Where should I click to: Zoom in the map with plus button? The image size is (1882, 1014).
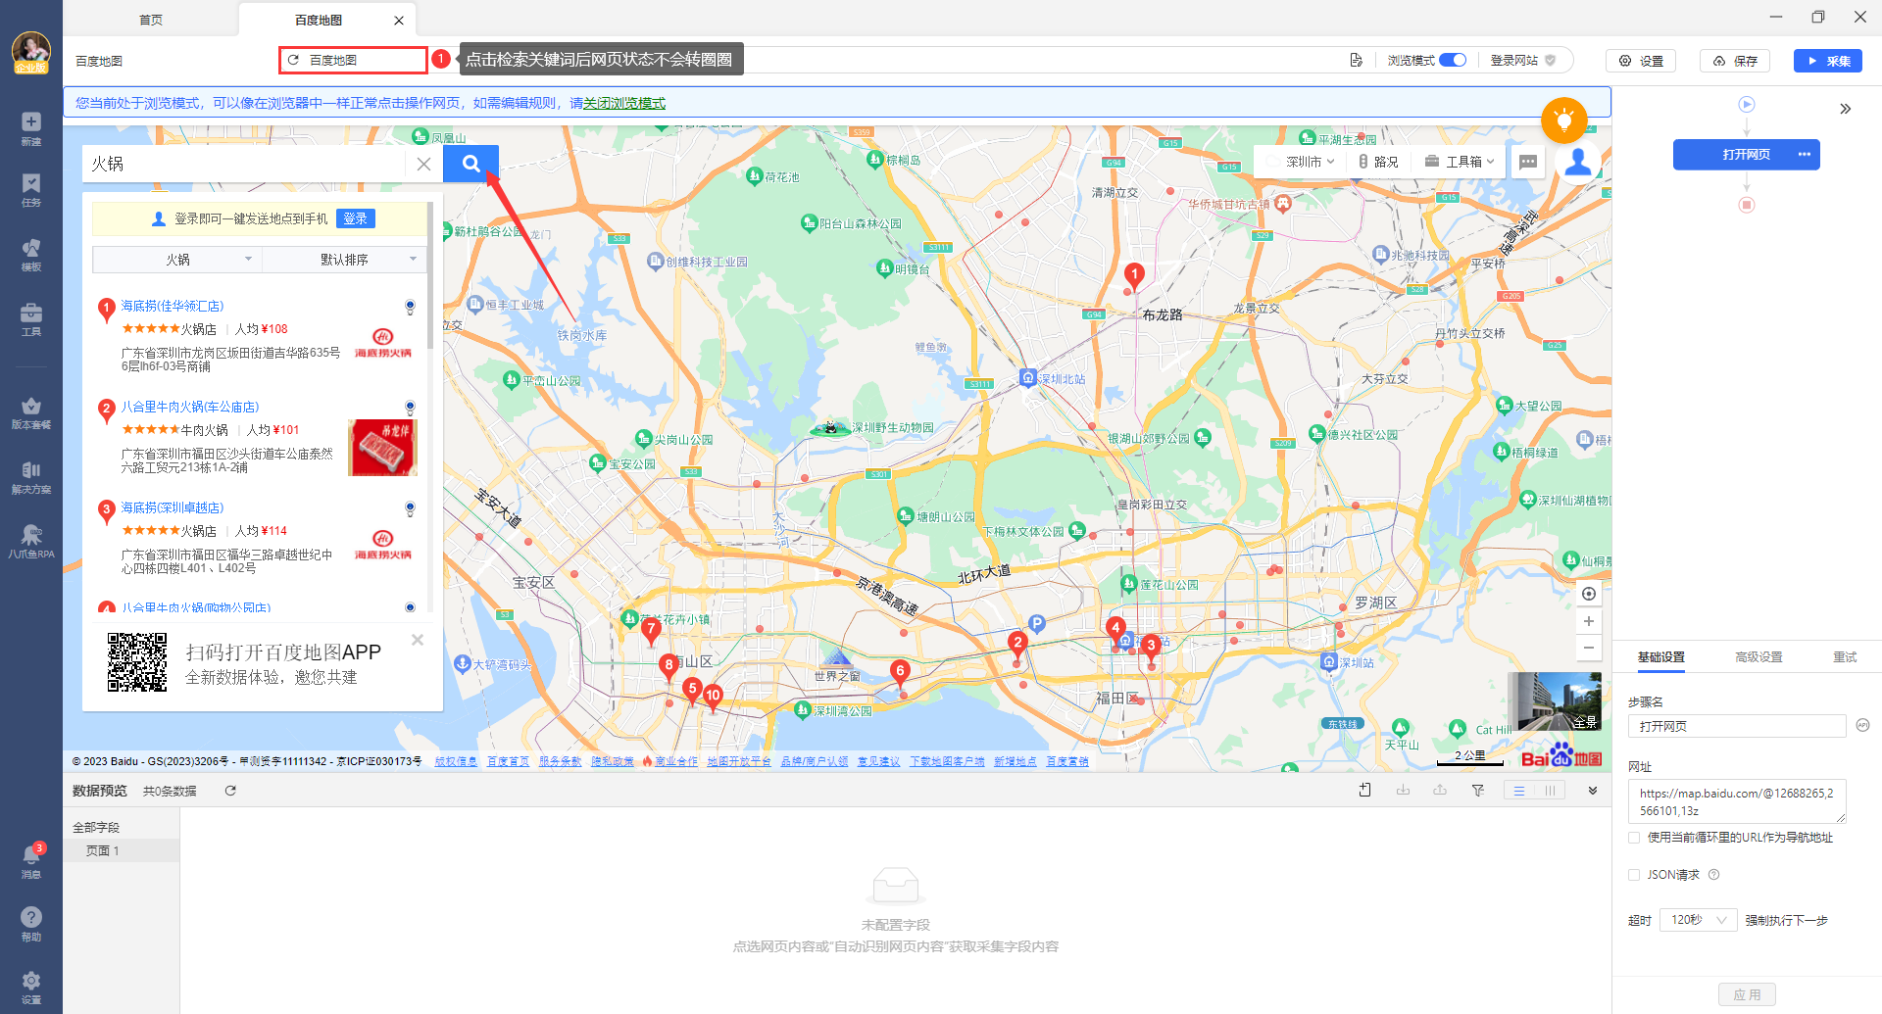(x=1589, y=621)
